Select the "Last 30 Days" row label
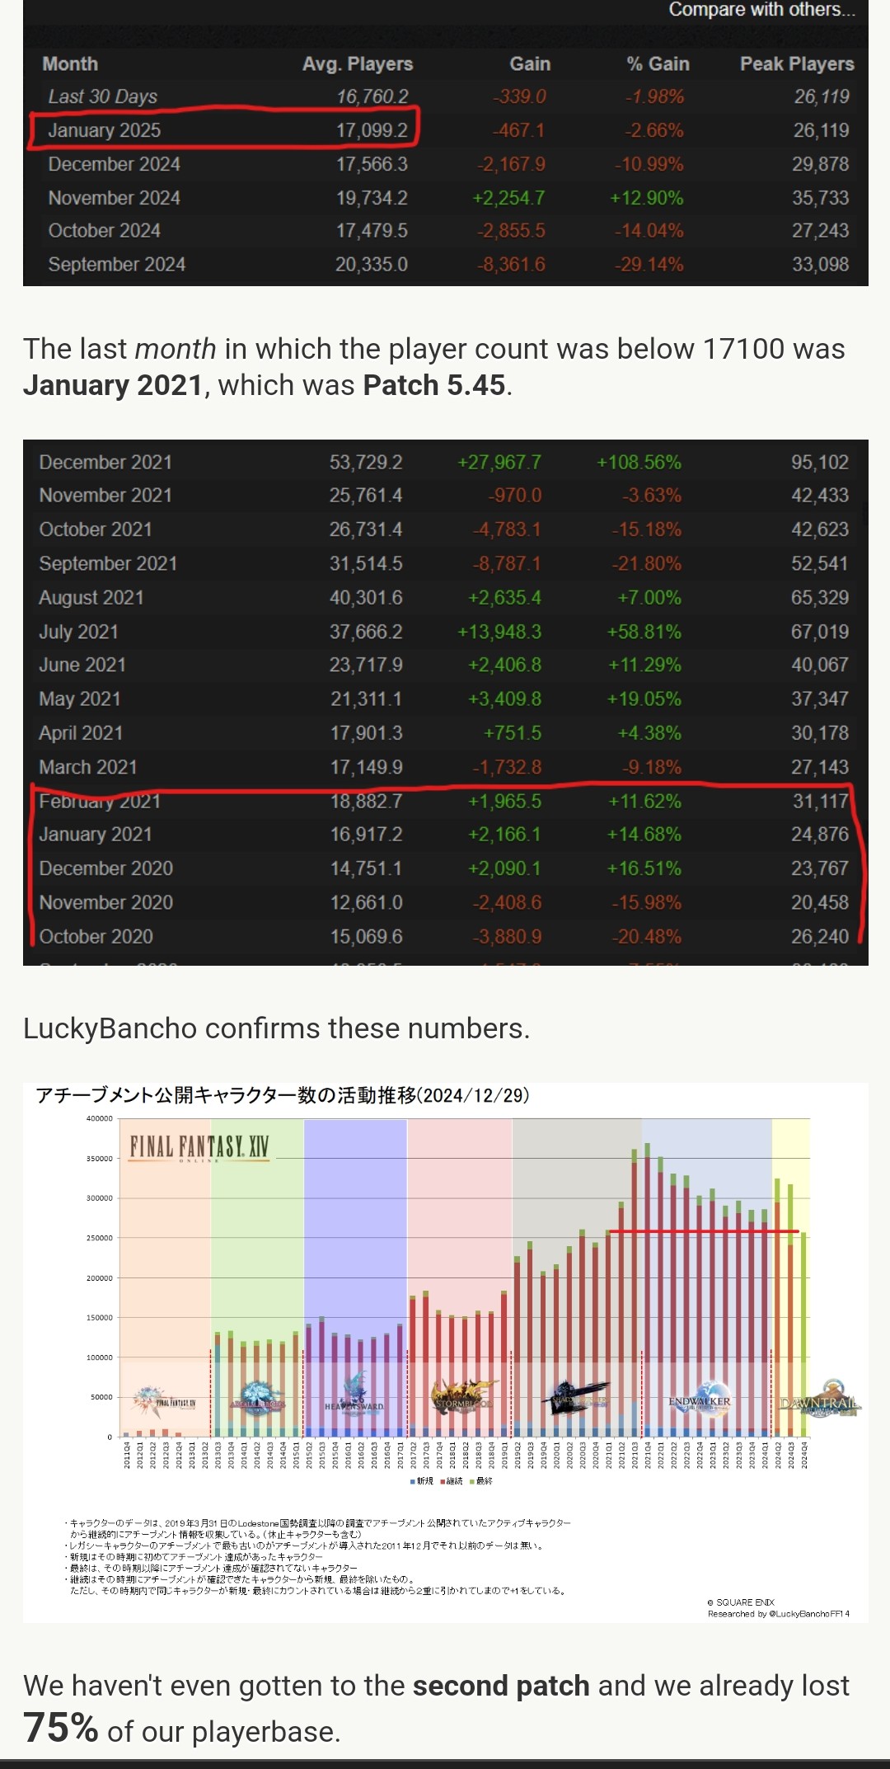 pos(102,96)
